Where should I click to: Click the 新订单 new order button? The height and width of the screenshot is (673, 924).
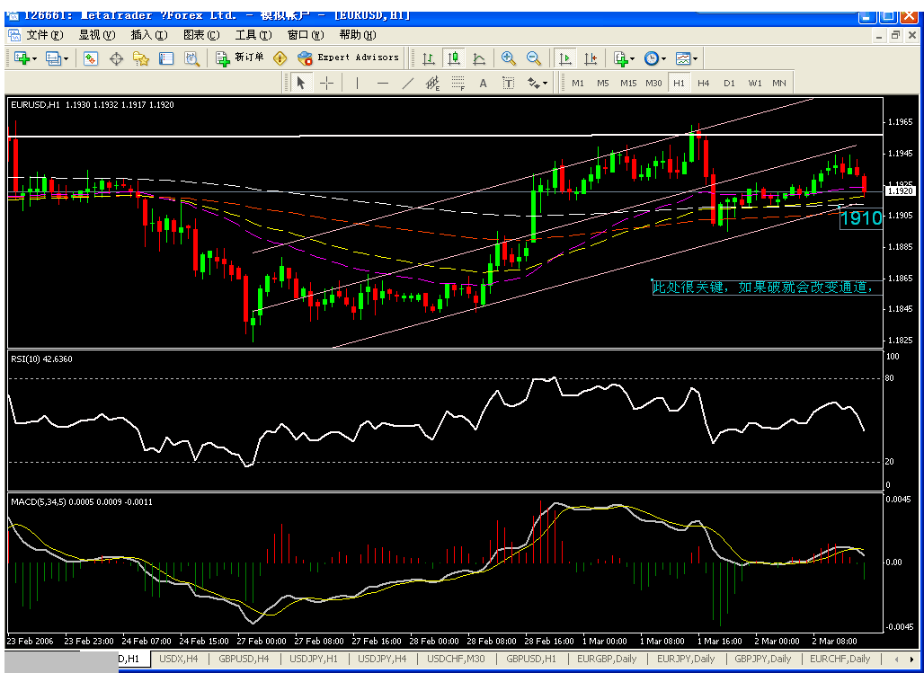point(240,58)
